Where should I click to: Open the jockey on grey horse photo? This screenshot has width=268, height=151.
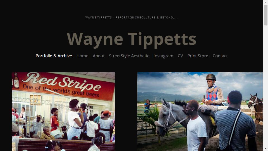[x=200, y=112]
